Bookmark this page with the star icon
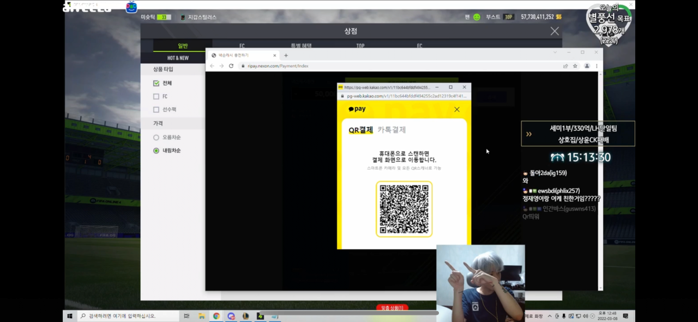Screen dimensions: 698x322 pos(575,66)
